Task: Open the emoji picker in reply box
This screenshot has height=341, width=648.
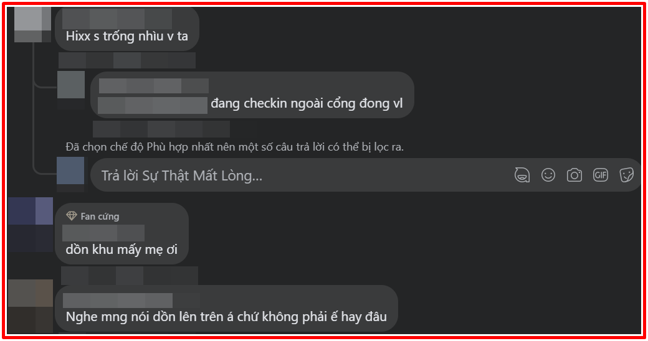Action: (x=548, y=175)
